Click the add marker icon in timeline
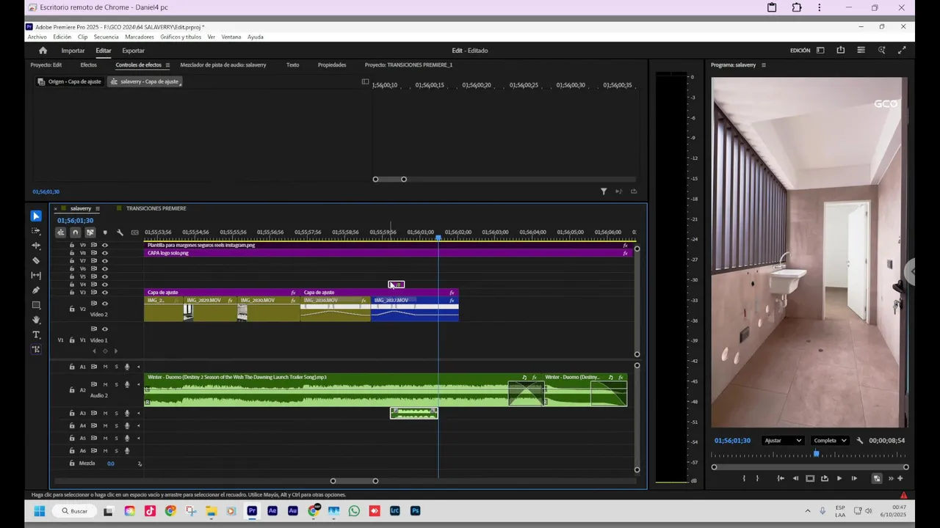Image resolution: width=940 pixels, height=528 pixels. click(105, 232)
